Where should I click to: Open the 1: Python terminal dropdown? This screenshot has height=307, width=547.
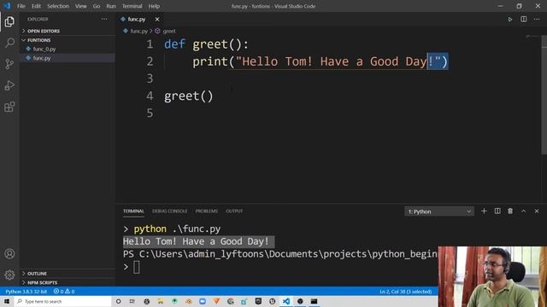439,211
